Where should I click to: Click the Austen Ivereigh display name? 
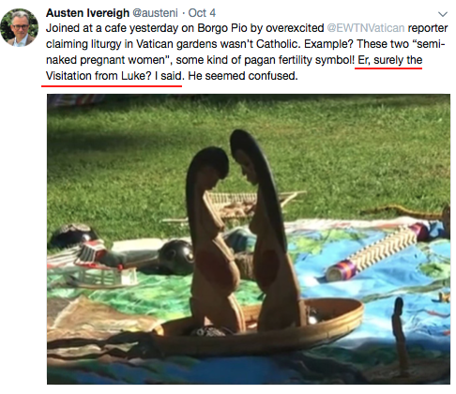(x=87, y=13)
